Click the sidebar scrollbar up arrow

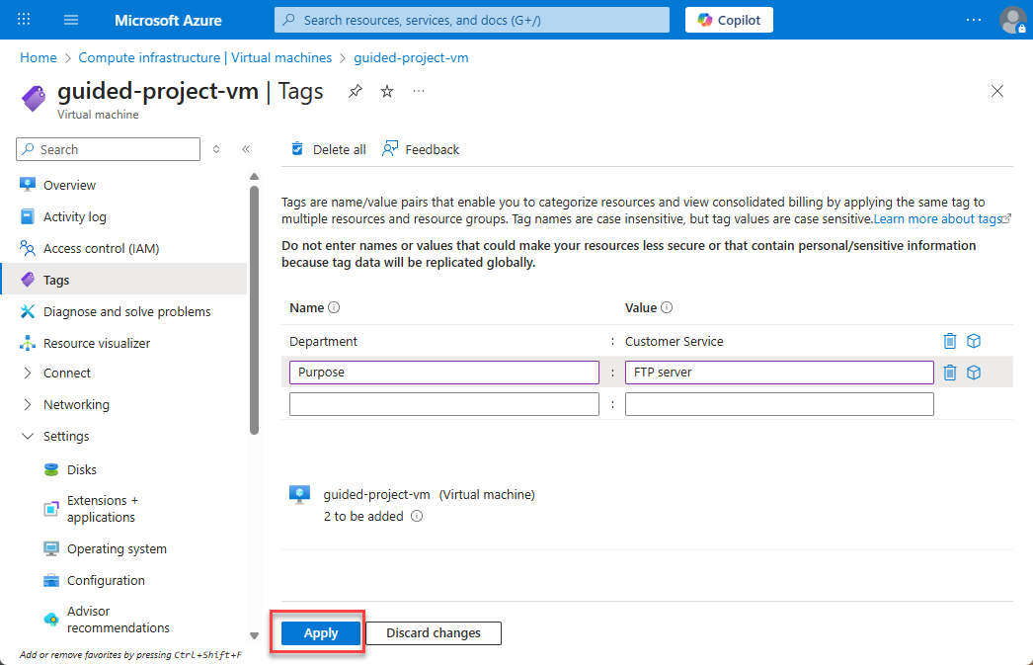point(254,177)
